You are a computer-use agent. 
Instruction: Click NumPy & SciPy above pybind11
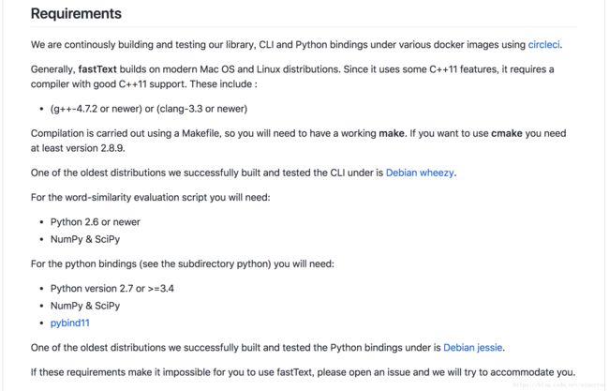(85, 306)
